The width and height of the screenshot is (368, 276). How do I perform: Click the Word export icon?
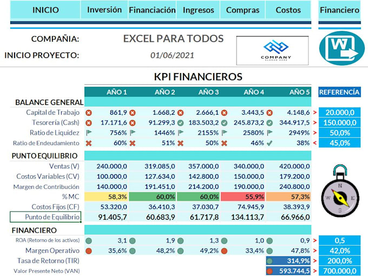point(341,48)
